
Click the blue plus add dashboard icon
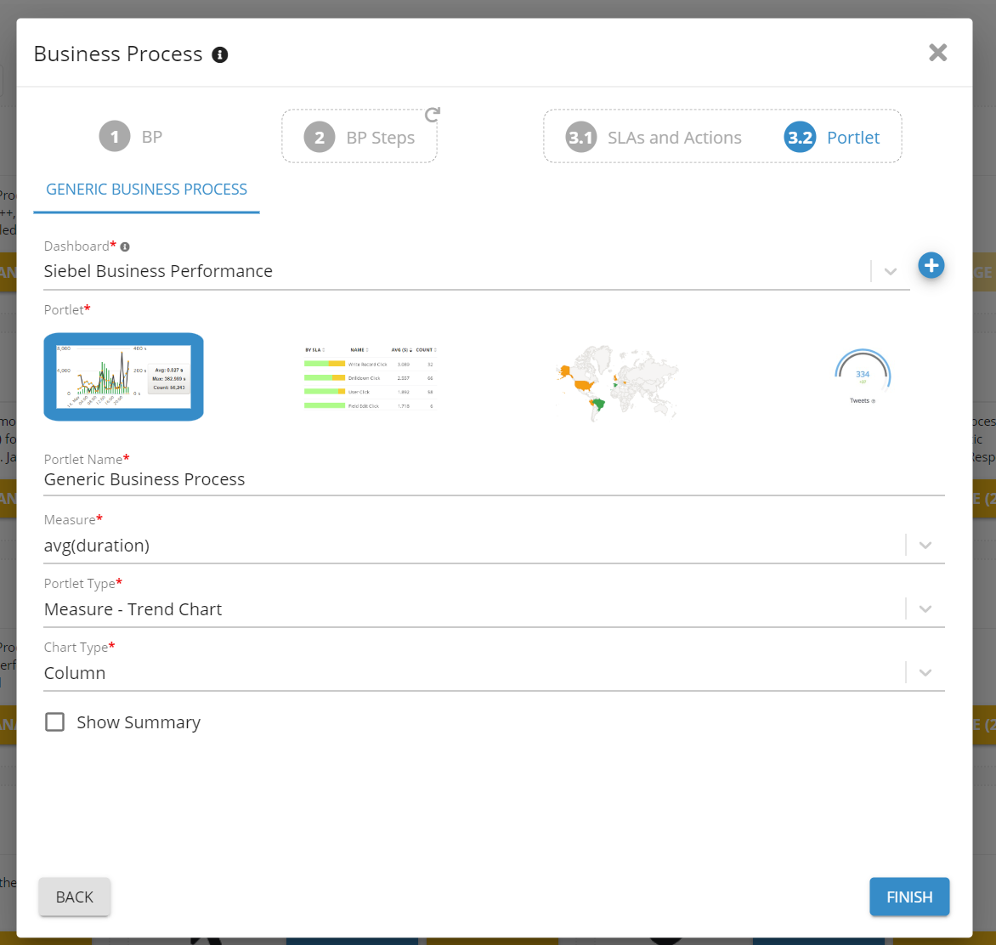[x=931, y=266]
